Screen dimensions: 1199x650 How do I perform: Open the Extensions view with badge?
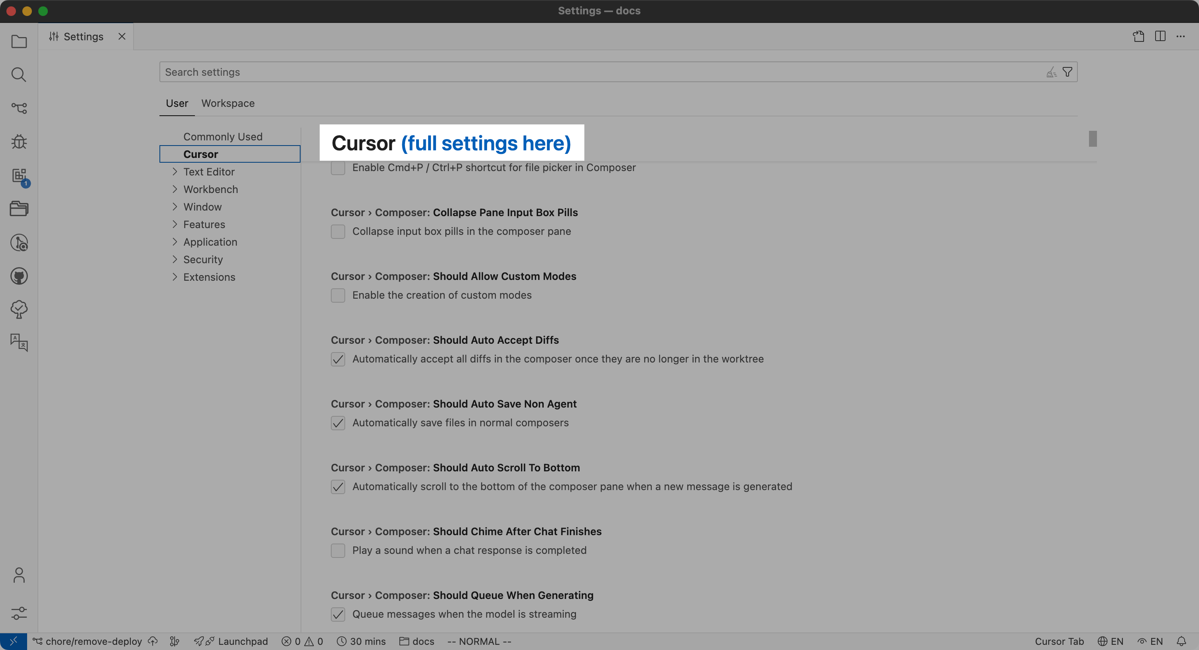coord(19,175)
